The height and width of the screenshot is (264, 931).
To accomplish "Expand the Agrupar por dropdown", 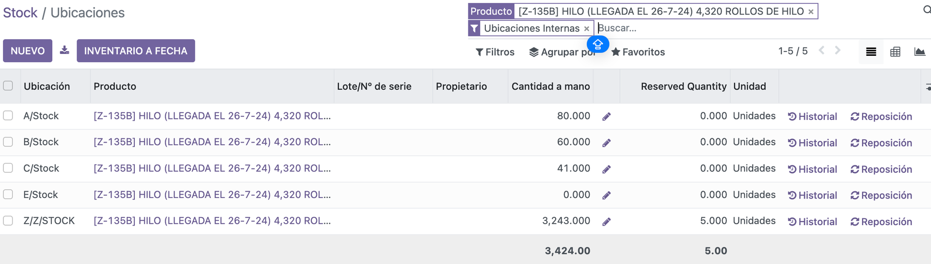I will [x=562, y=52].
